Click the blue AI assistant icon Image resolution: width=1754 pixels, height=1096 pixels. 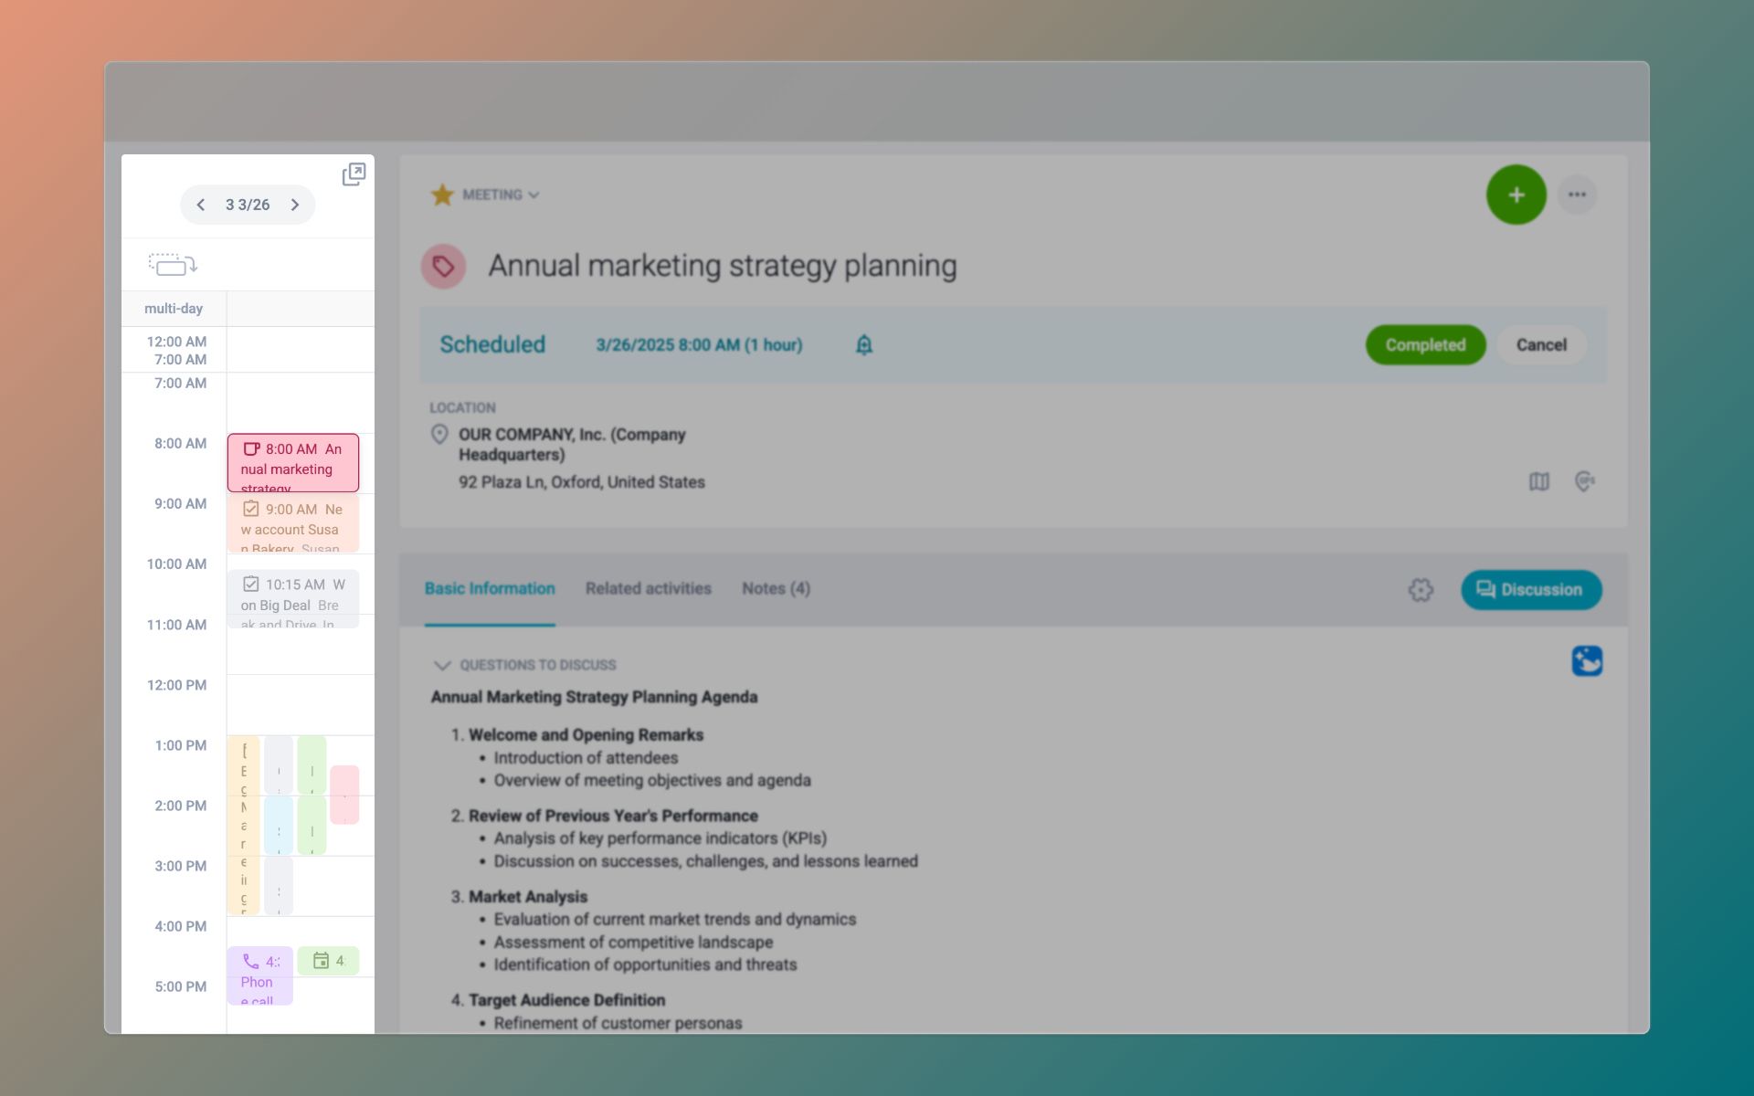(x=1587, y=660)
